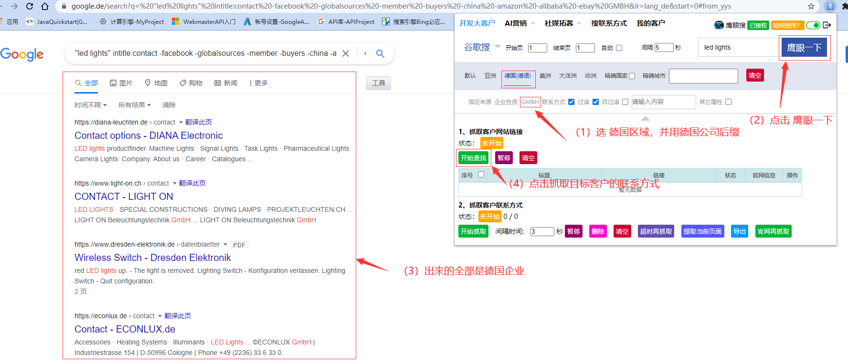Viewport: 848px width, 364px height.
Task: Click the blue magnifier search icon in Google
Action: coord(380,53)
